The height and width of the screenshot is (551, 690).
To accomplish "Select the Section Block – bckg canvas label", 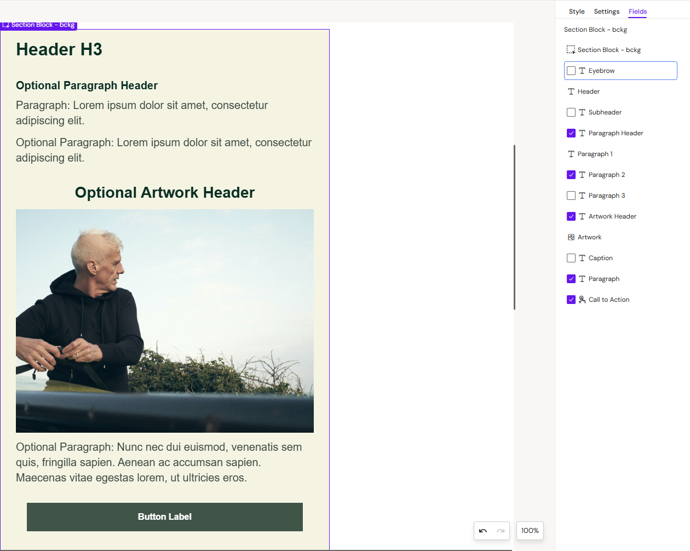I will point(39,25).
